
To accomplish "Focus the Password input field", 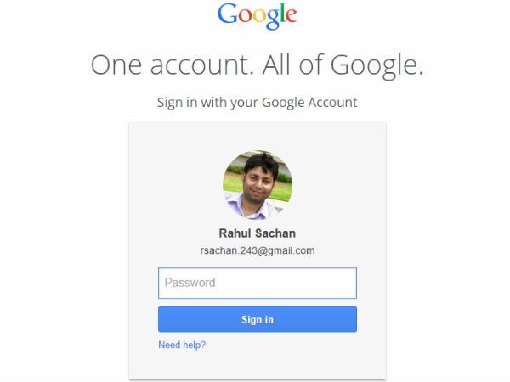I will 258,283.
